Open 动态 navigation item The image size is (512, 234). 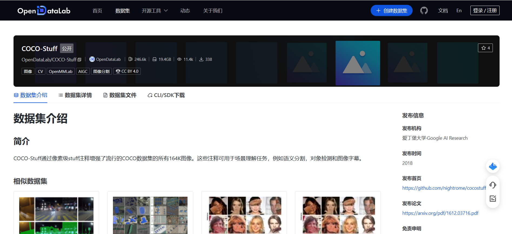coord(185,11)
